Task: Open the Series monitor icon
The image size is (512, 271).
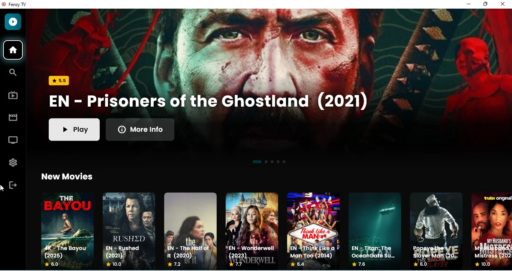Action: pos(13,140)
